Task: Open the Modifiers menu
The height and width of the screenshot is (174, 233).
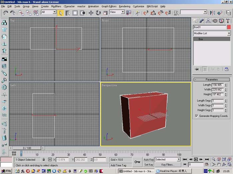Action: (x=56, y=6)
